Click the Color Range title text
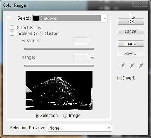This screenshot has width=151, height=138. pyautogui.click(x=14, y=5)
